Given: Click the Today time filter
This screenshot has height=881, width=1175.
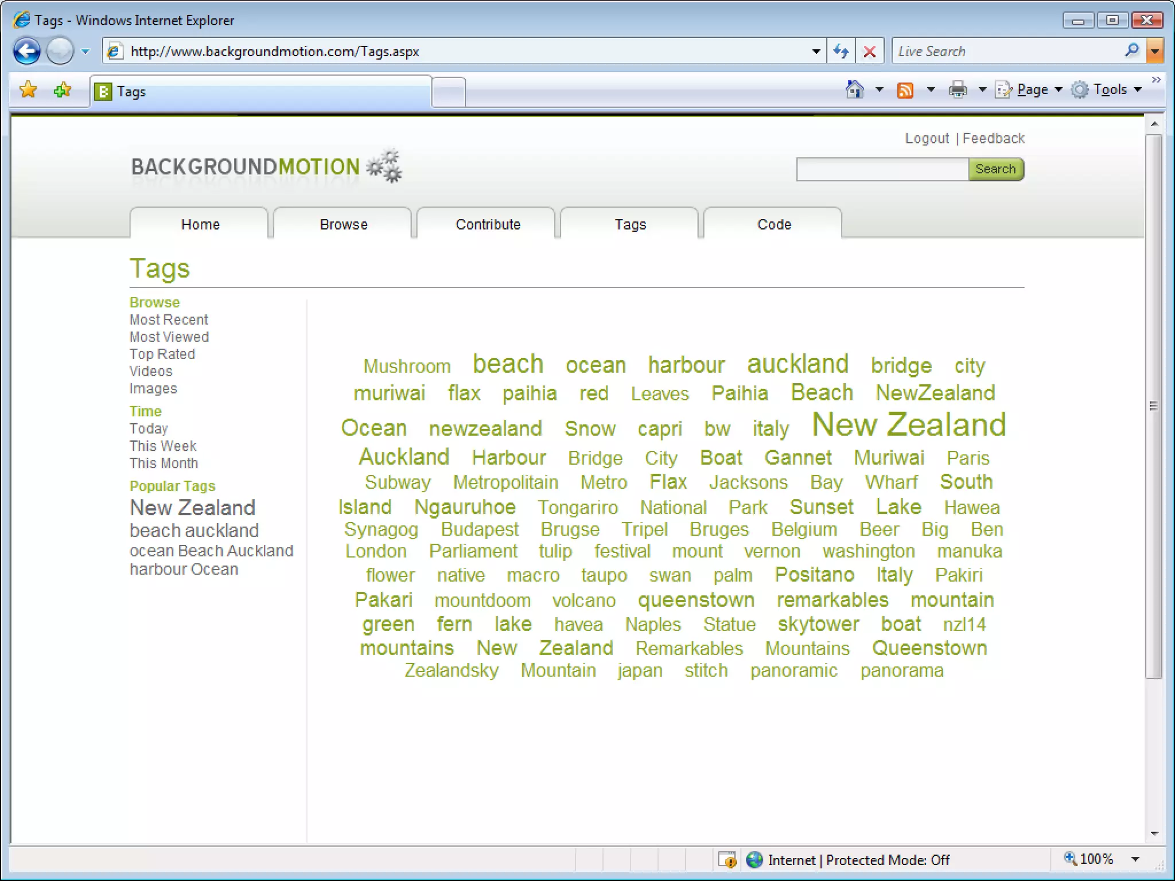Looking at the screenshot, I should (x=149, y=428).
